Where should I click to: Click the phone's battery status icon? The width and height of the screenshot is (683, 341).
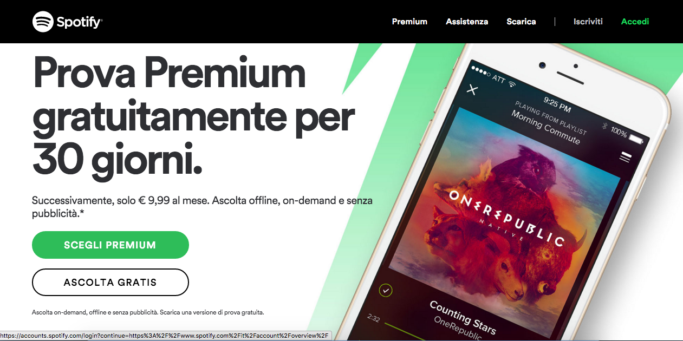point(635,138)
